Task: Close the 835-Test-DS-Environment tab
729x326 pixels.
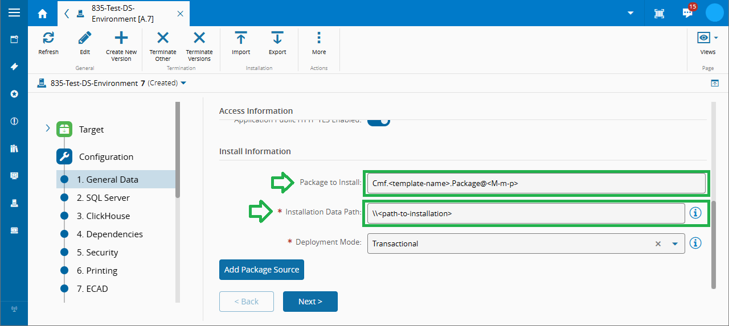Action: point(180,13)
